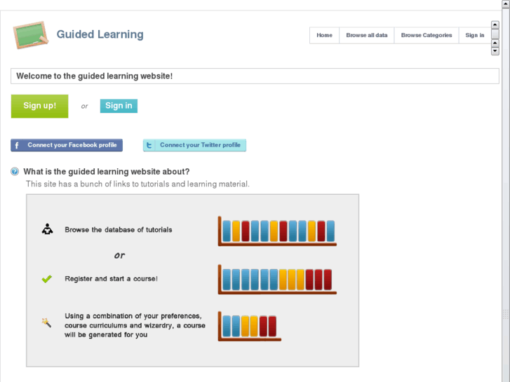Connect your Facebook profile
510x382 pixels.
(72, 145)
